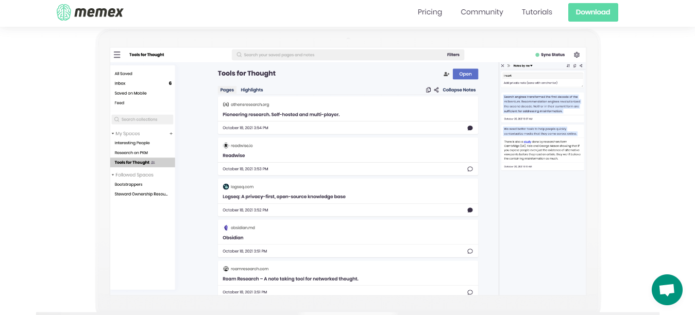This screenshot has height=315, width=695.
Task: Open the search Filters
Action: coord(453,55)
